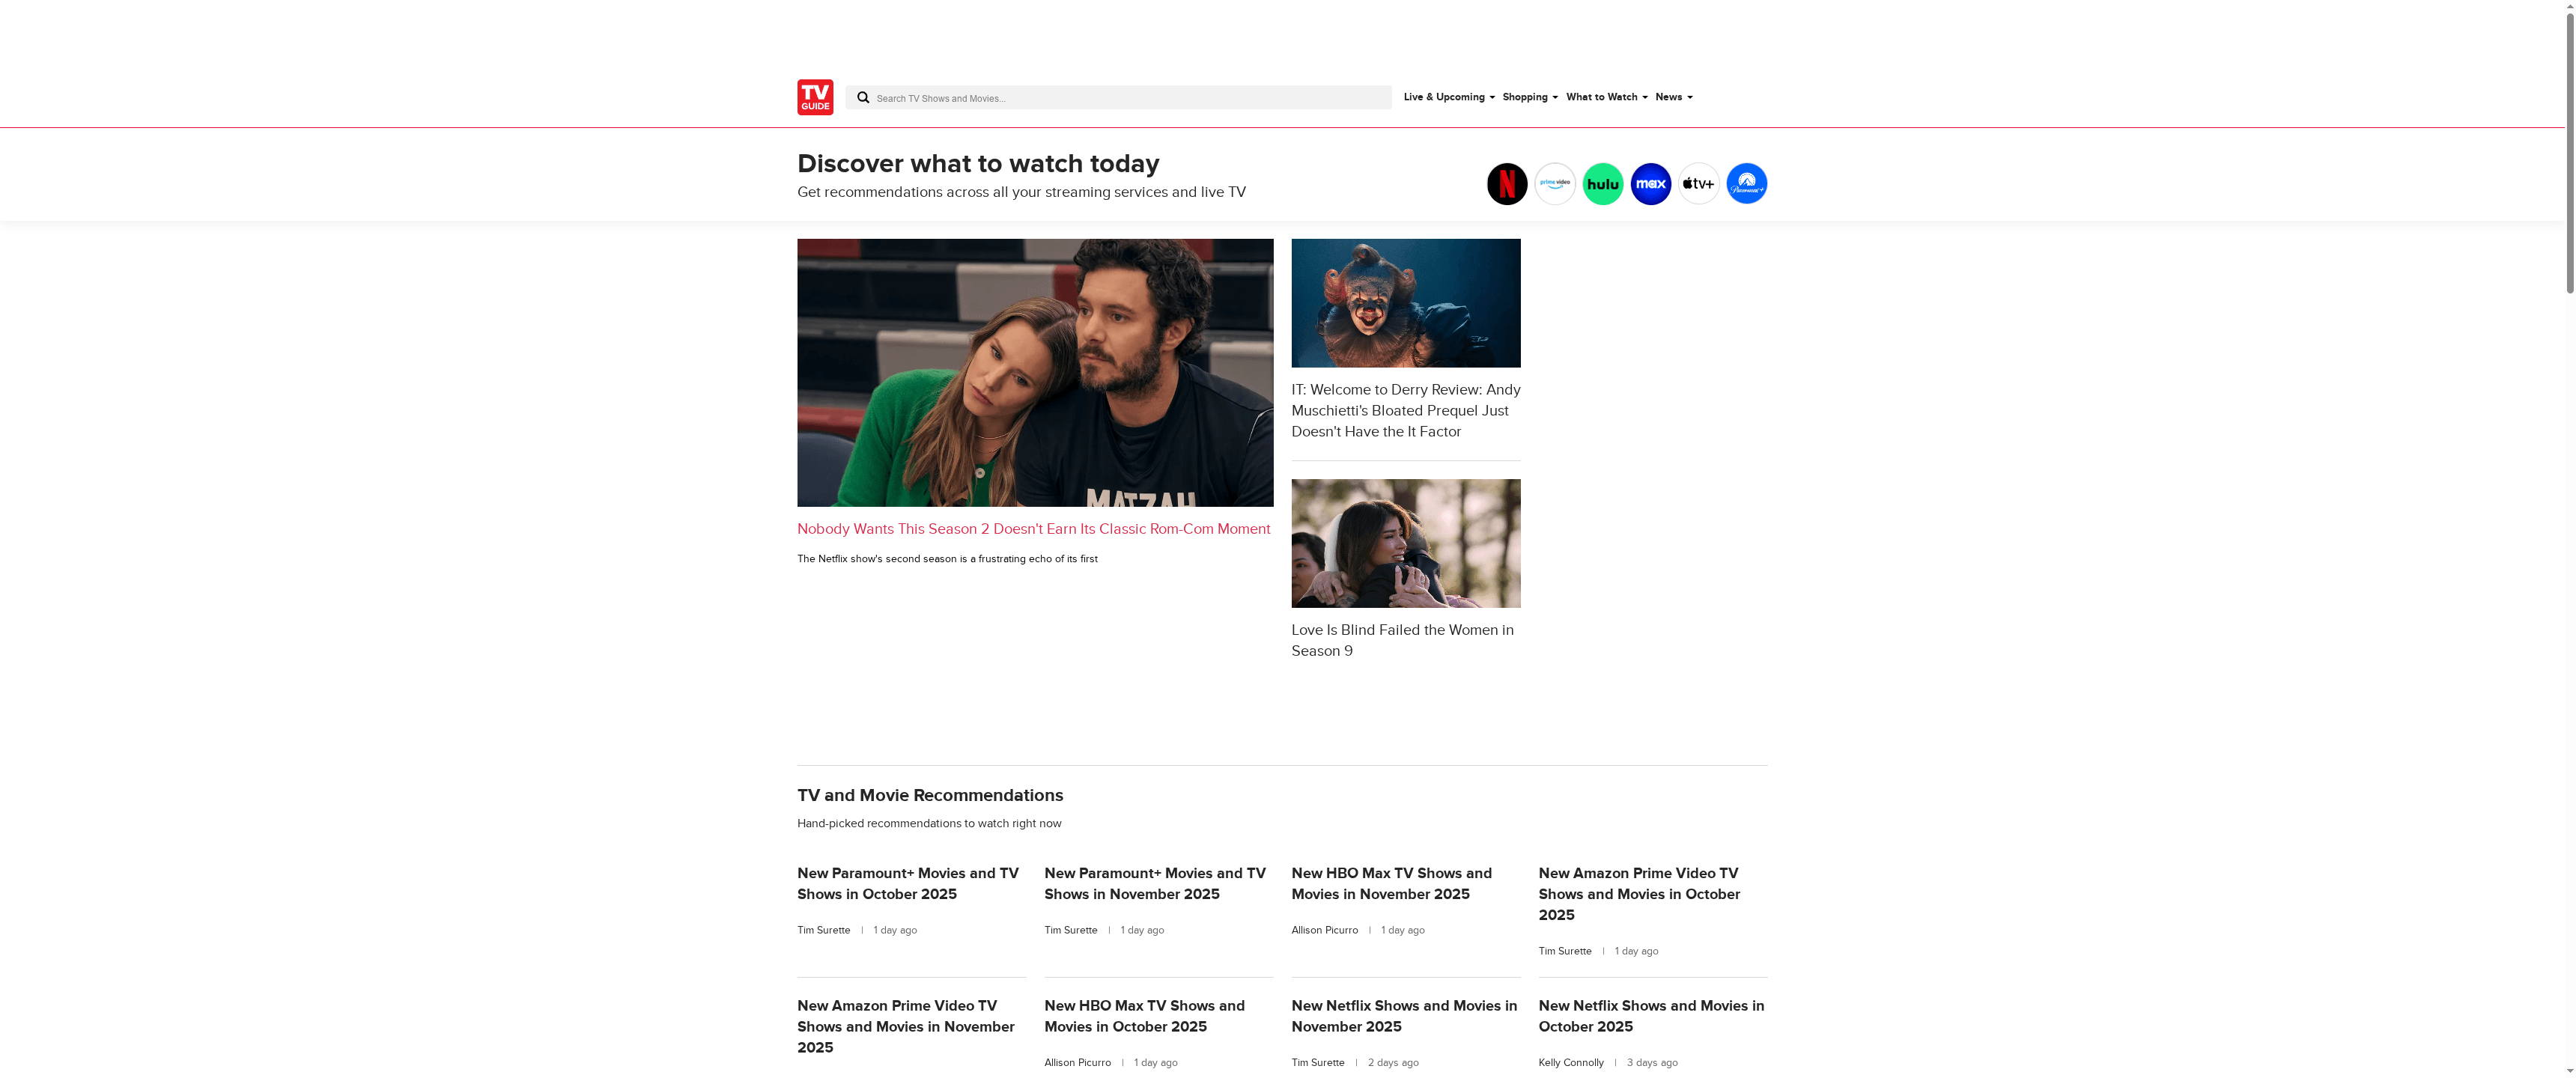Select the Hulu streaming icon
This screenshot has height=1078, width=2576.
coord(1603,184)
